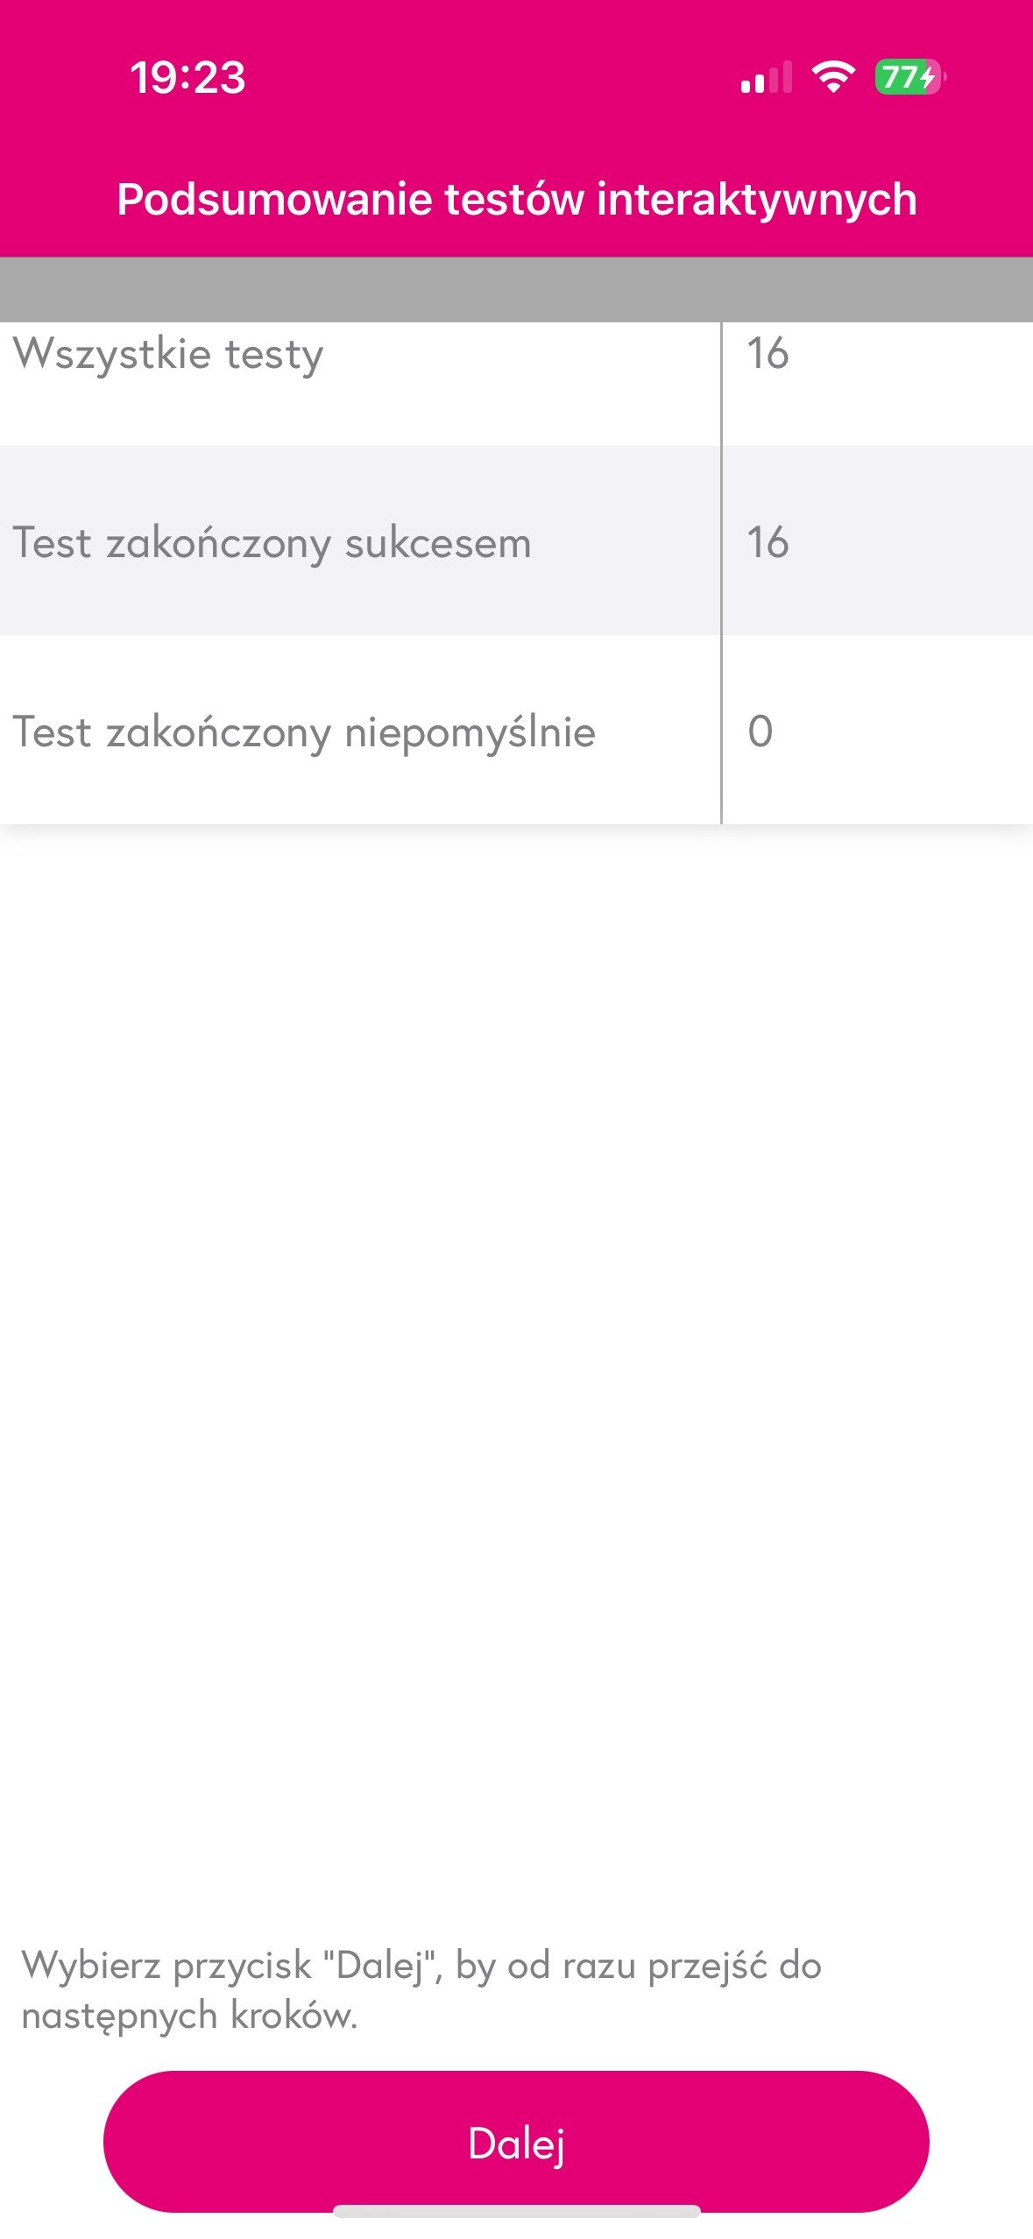Viewport: 1033px width, 2239px height.
Task: Select the Test zakończony niepomyślnie row
Action: point(516,730)
